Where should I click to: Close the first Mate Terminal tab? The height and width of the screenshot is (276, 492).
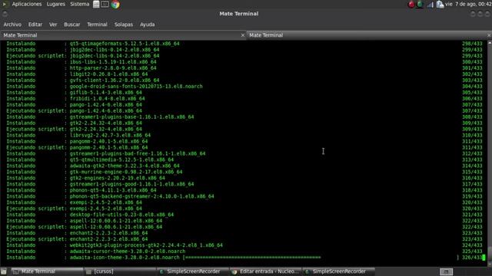243,35
